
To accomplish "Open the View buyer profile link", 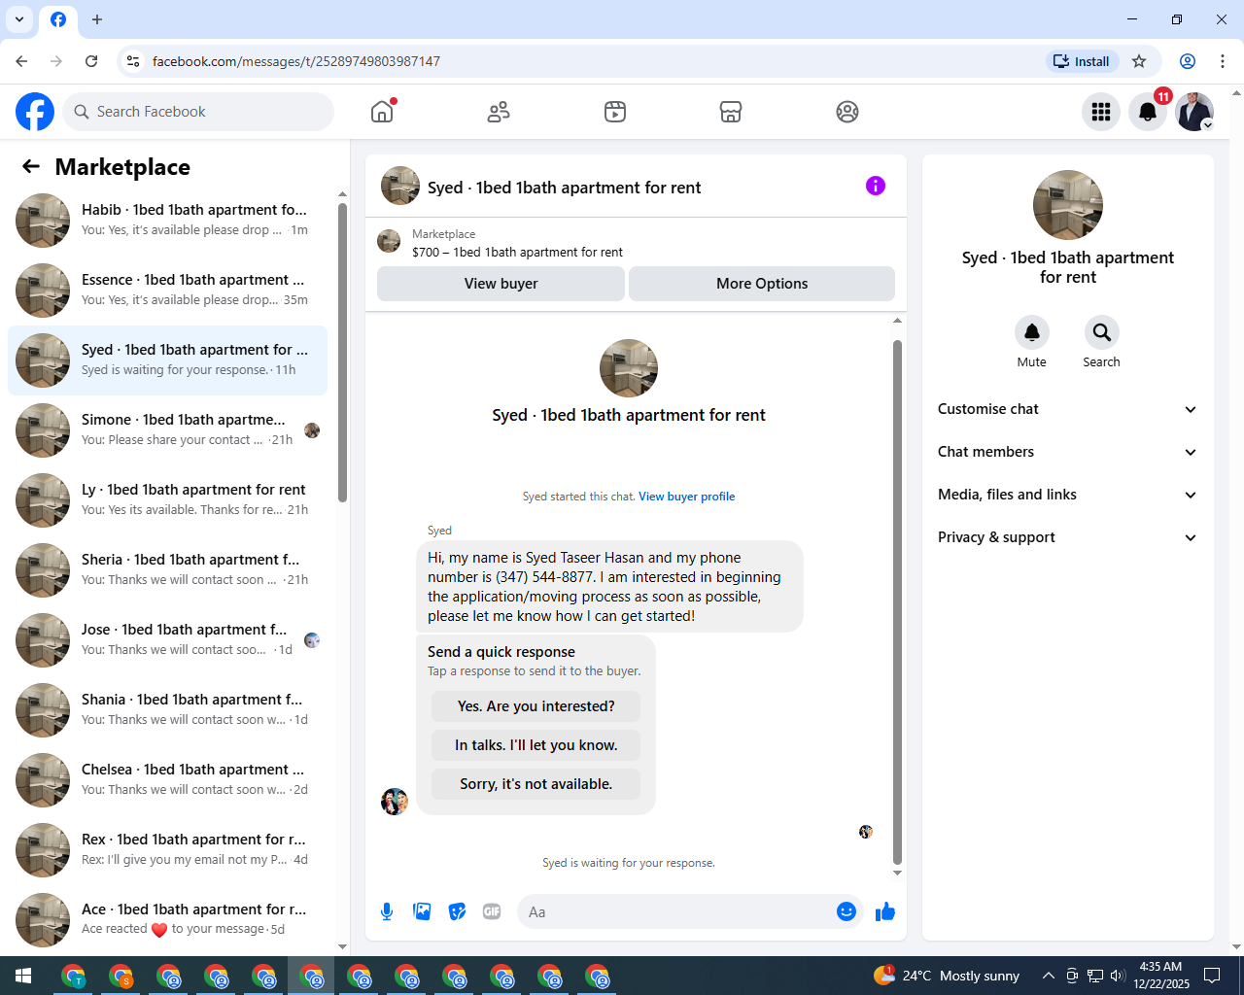I will pyautogui.click(x=686, y=497).
